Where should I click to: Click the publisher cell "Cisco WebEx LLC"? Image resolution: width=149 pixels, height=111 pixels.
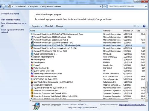(x=110, y=57)
